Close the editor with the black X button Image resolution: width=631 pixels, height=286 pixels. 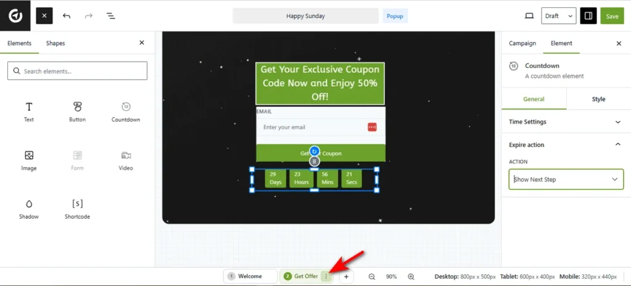[44, 15]
